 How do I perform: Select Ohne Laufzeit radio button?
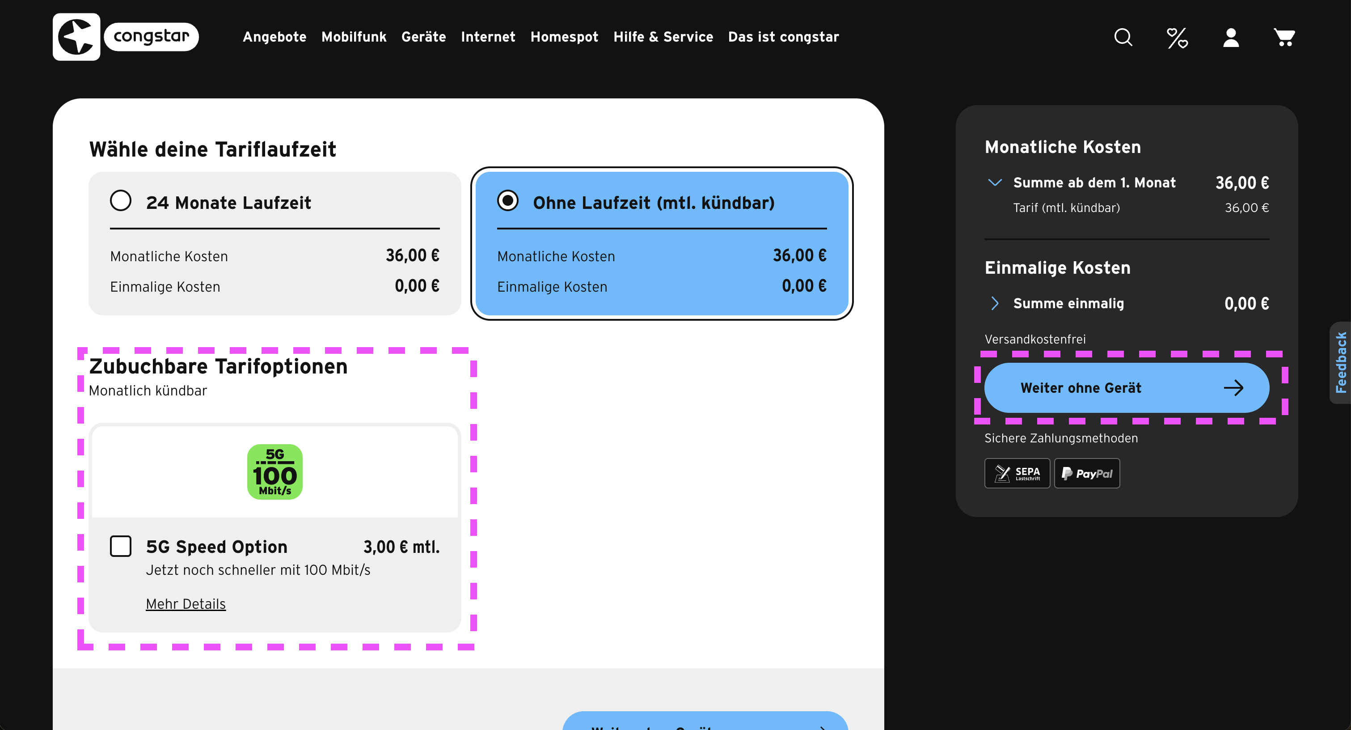click(x=508, y=200)
